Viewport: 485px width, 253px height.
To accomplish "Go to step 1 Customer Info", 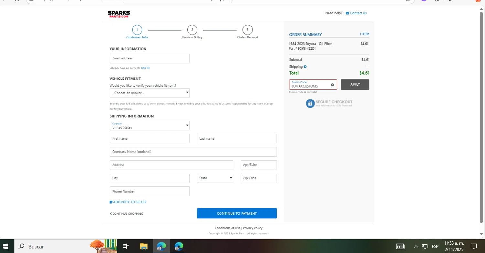I will (137, 32).
